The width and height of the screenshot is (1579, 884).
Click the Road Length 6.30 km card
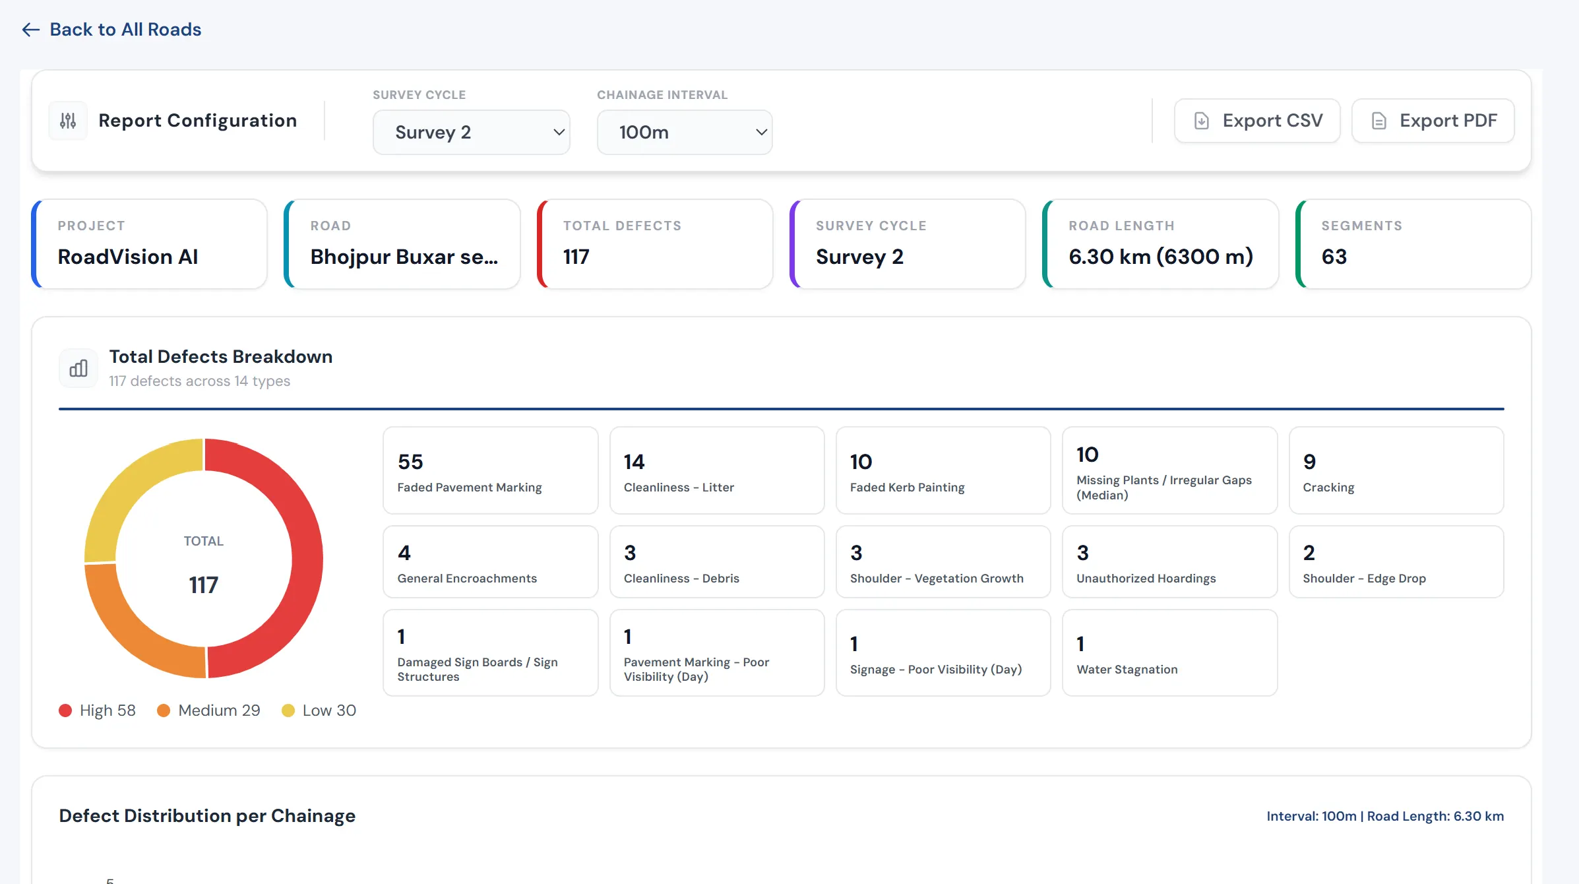(x=1161, y=244)
